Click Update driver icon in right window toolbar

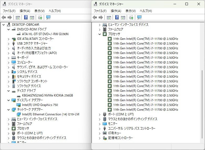(131, 17)
